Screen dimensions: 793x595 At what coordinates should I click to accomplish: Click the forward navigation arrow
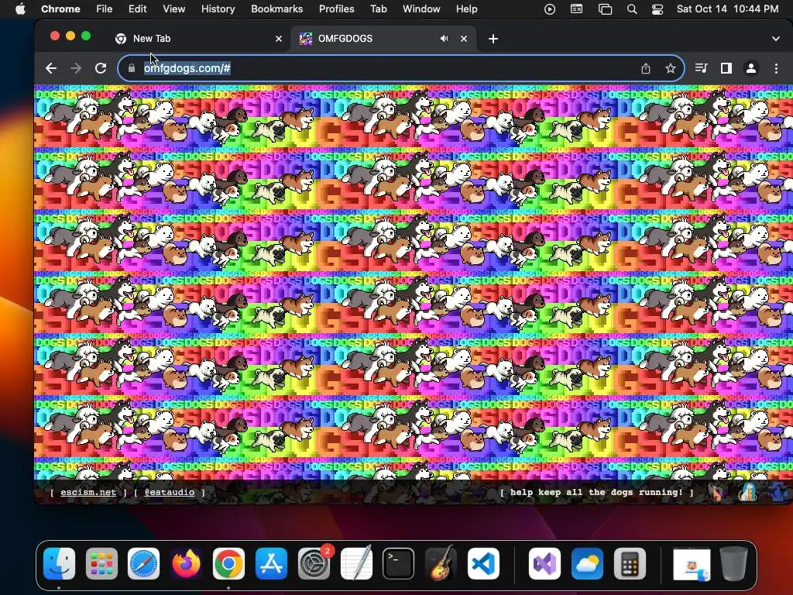tap(76, 68)
